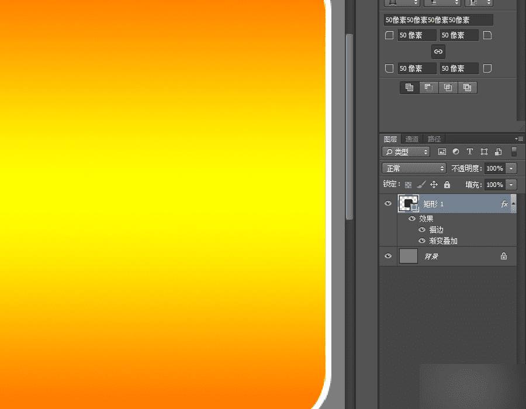
Task: Click the 描边 effect label
Action: pyautogui.click(x=437, y=230)
